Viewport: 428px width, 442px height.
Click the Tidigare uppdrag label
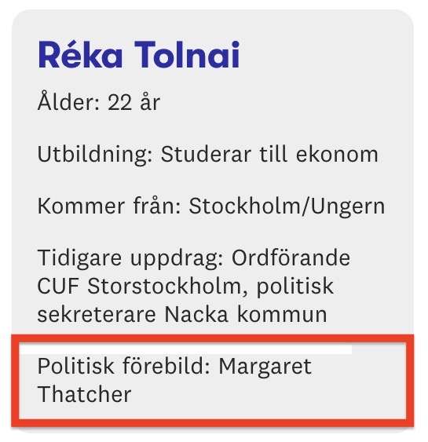(130, 258)
